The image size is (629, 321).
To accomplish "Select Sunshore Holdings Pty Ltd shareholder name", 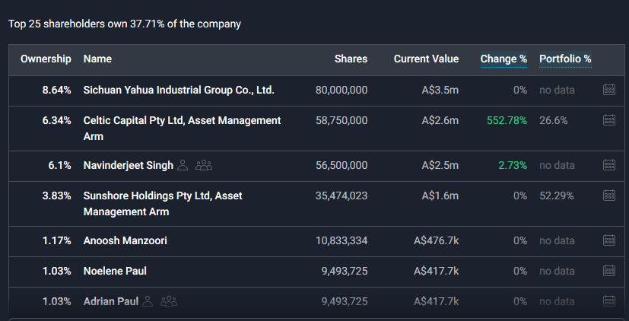I will click(163, 203).
